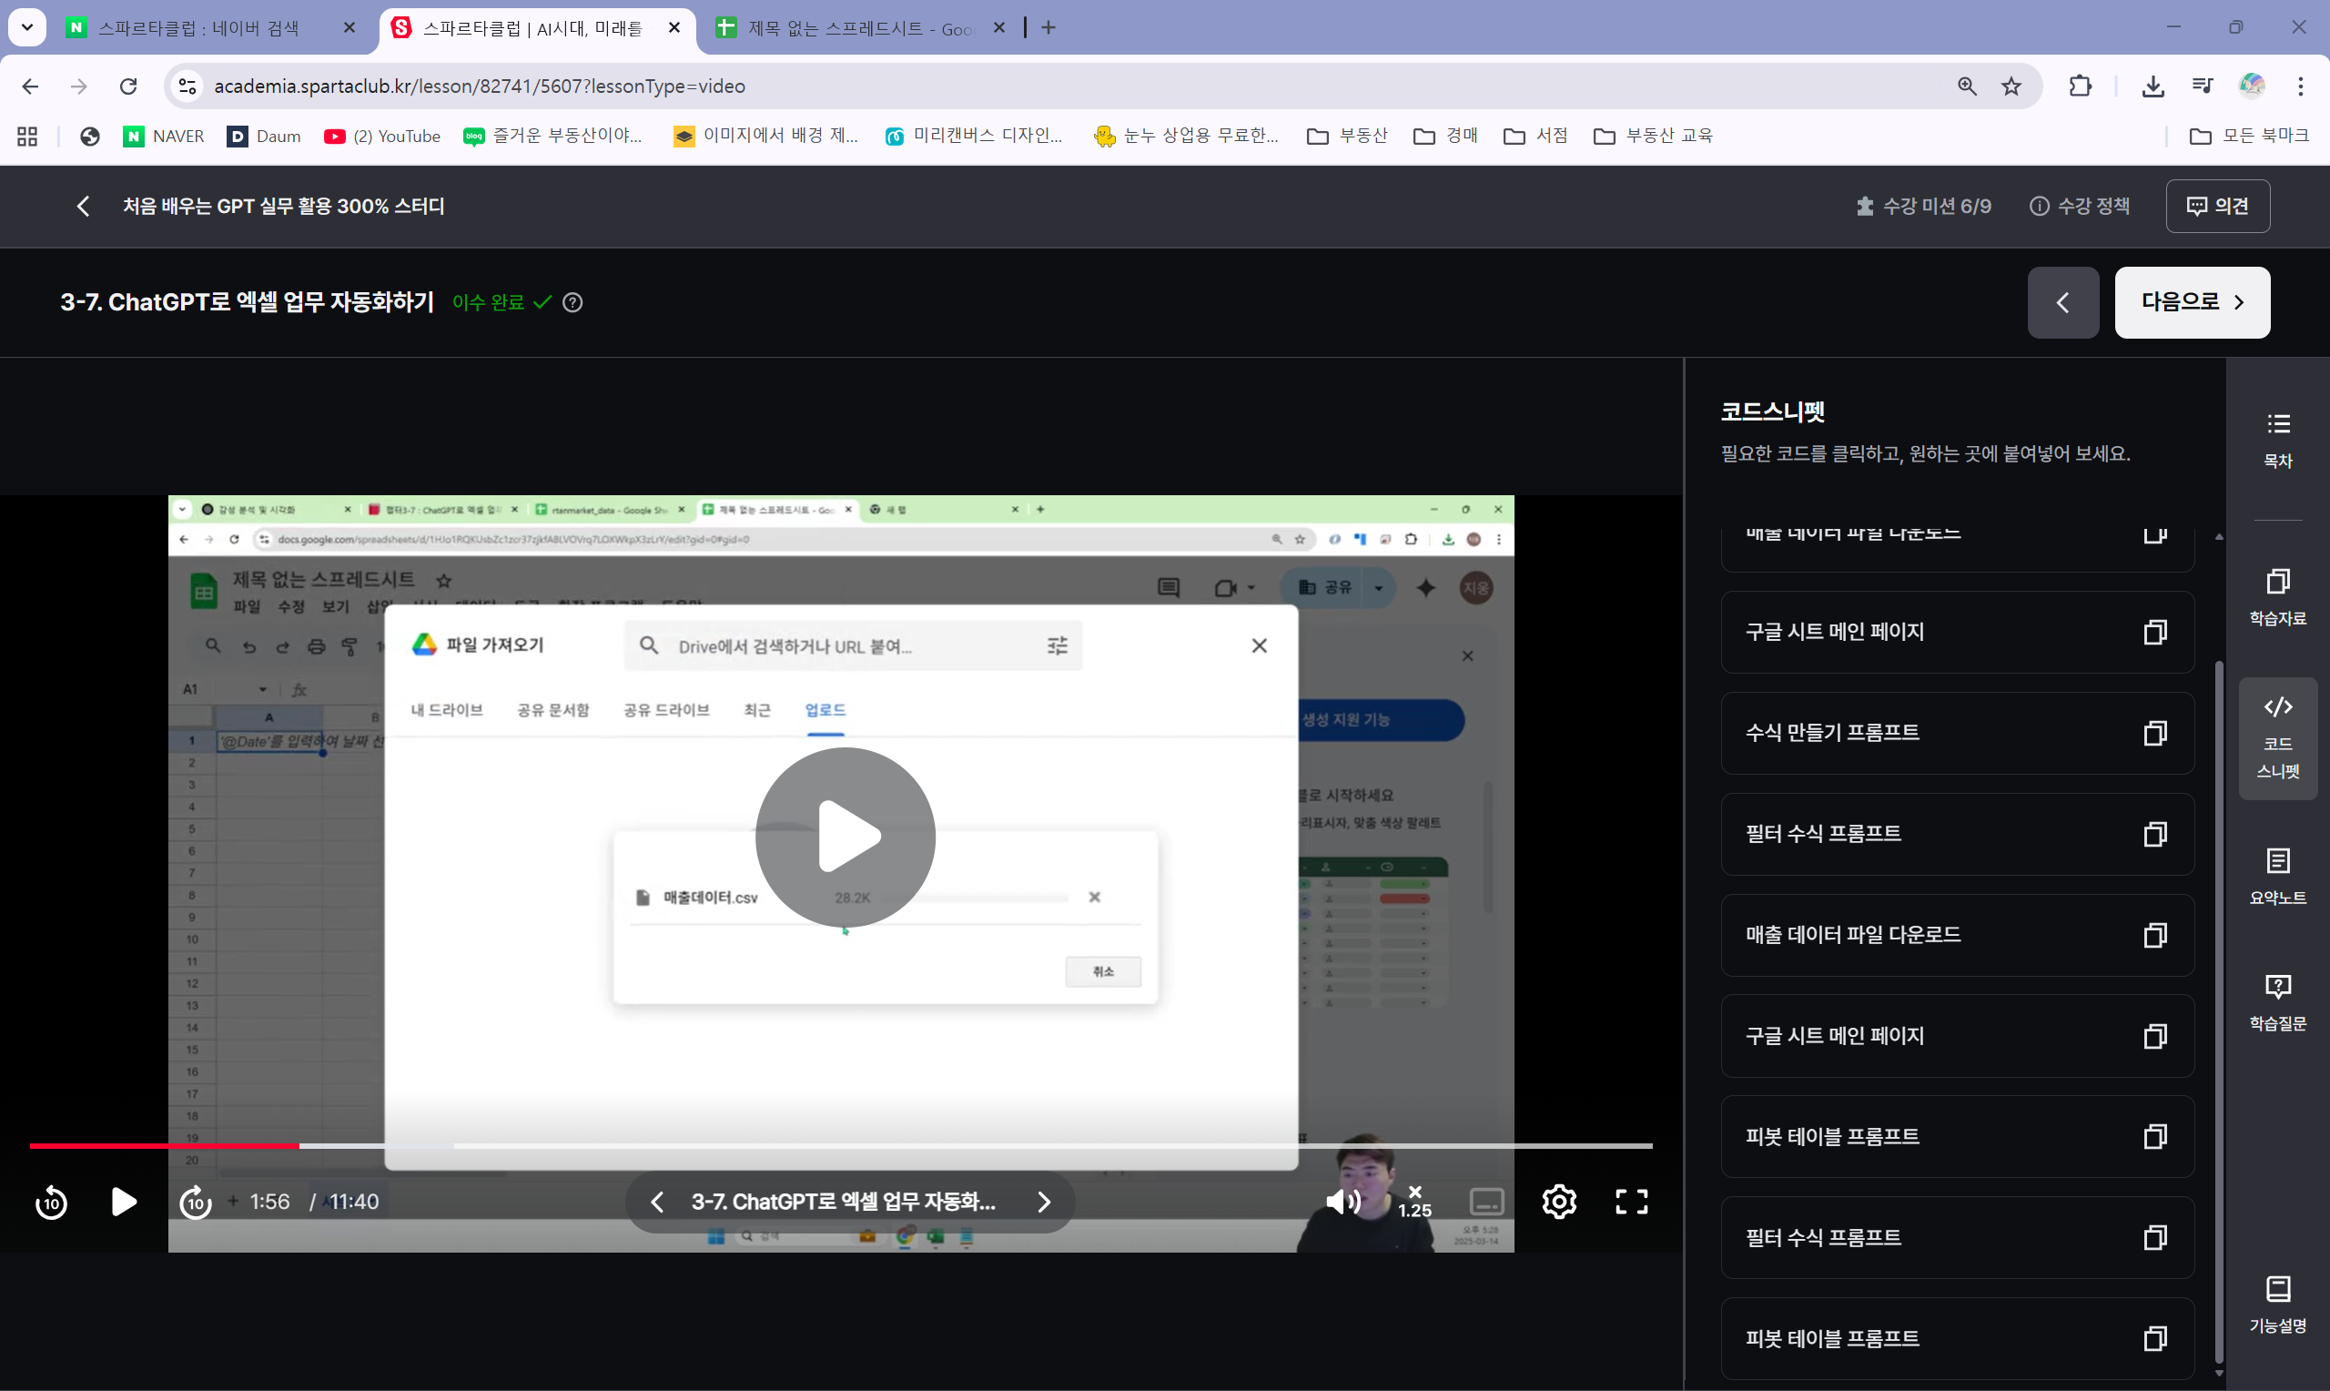Open the site information icon in address bar

[187, 86]
